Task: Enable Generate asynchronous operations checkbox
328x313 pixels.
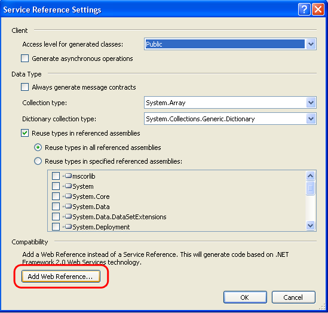Action: [24, 59]
